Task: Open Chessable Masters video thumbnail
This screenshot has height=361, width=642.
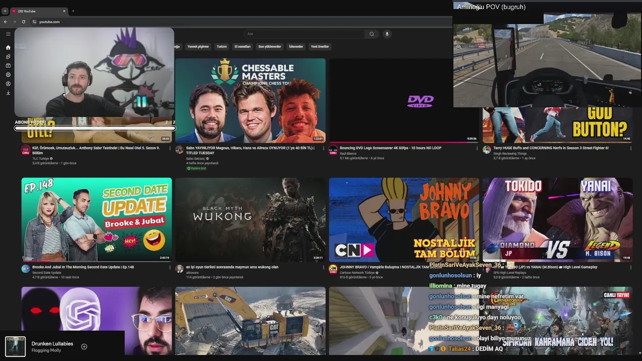Action: coord(250,101)
